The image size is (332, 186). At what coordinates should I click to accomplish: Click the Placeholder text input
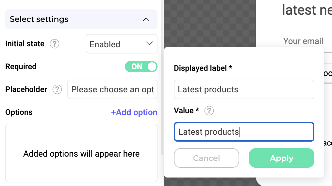(x=112, y=89)
